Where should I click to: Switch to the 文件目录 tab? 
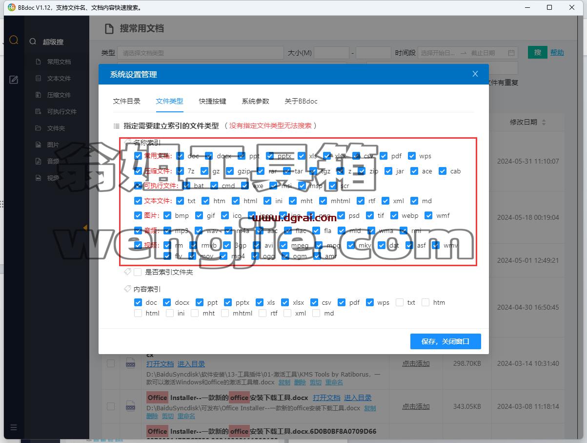click(x=127, y=101)
